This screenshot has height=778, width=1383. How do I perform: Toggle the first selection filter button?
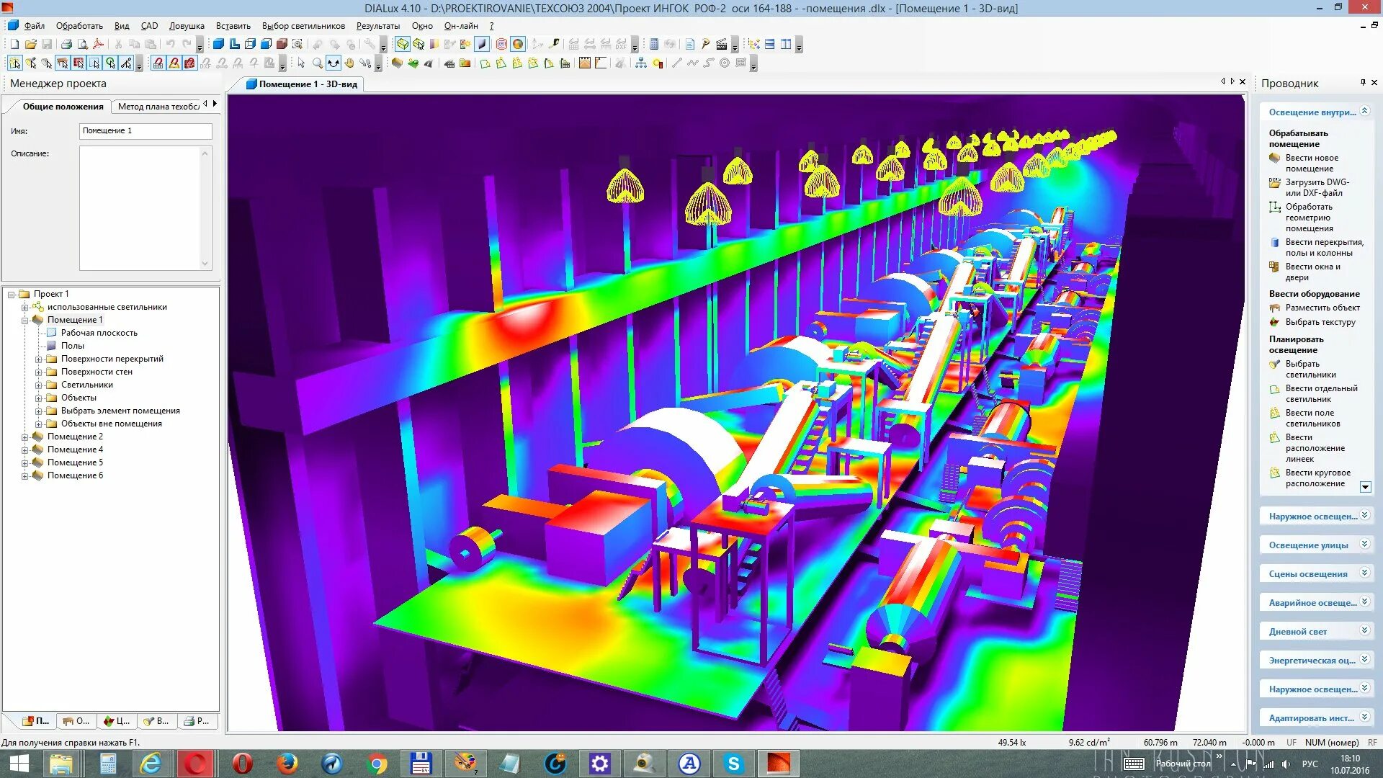15,63
